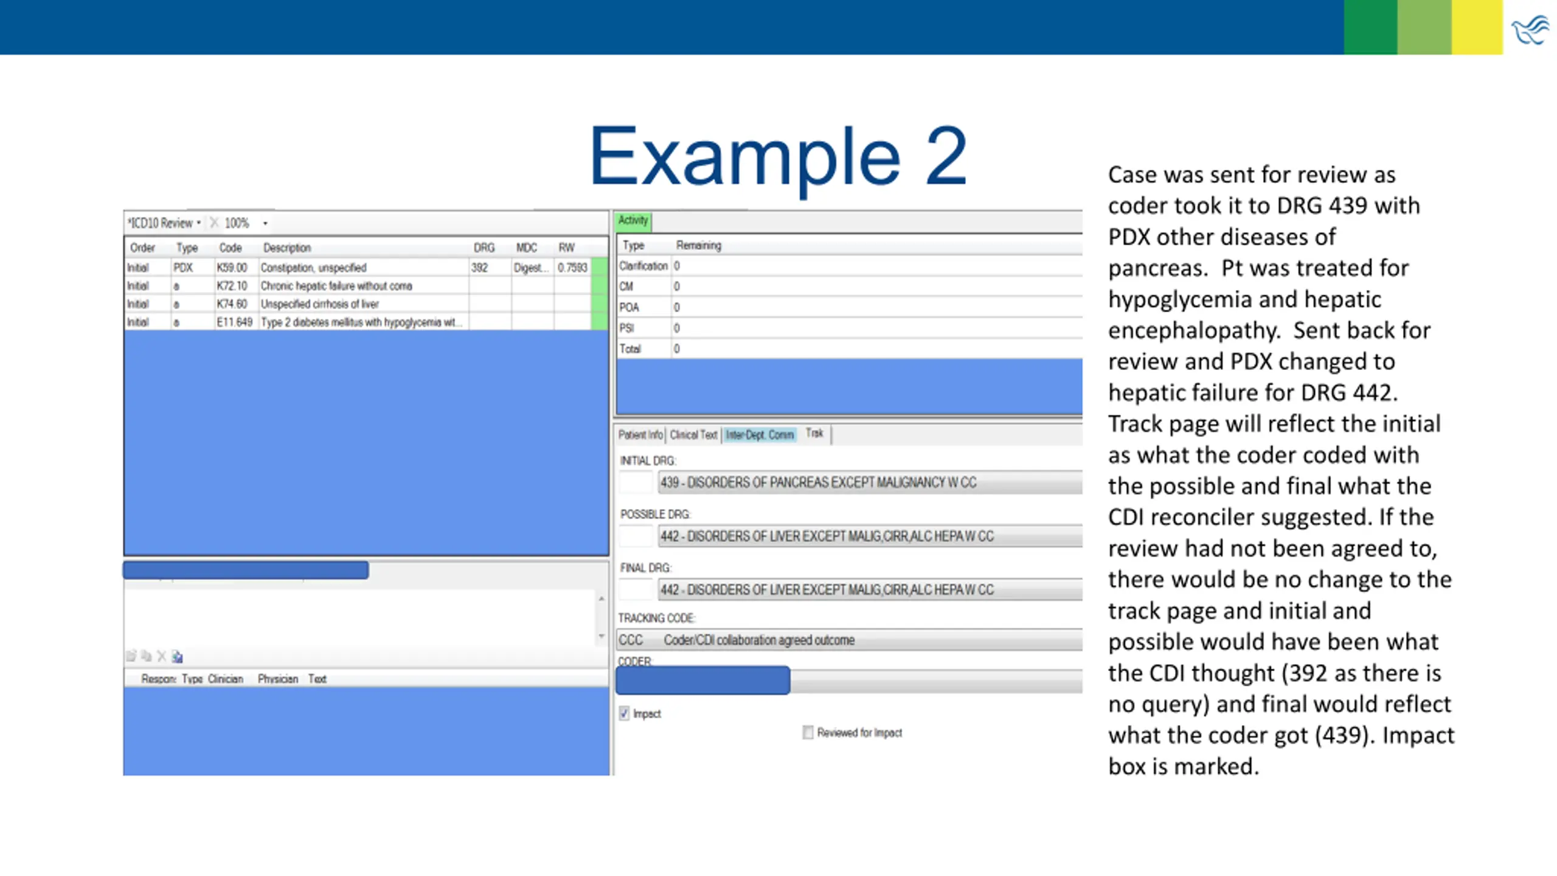Open the Inter-Dept. Comm tab

click(x=759, y=434)
